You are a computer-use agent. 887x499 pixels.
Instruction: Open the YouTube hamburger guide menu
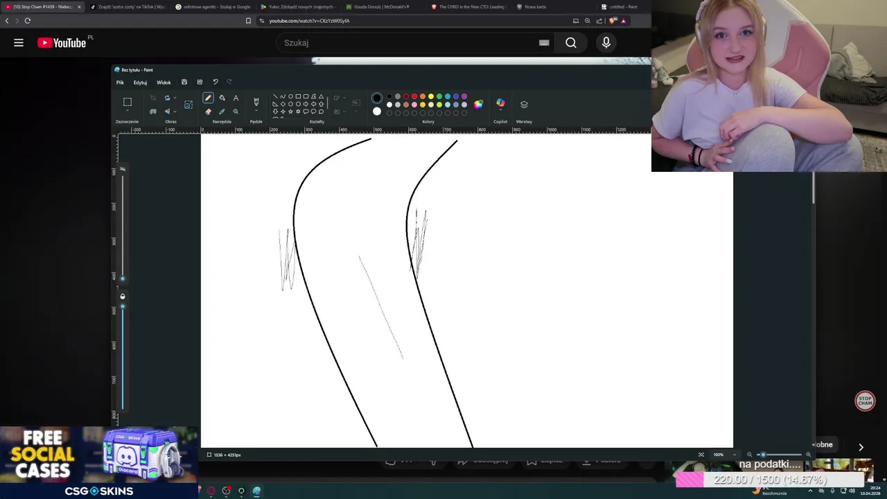19,43
